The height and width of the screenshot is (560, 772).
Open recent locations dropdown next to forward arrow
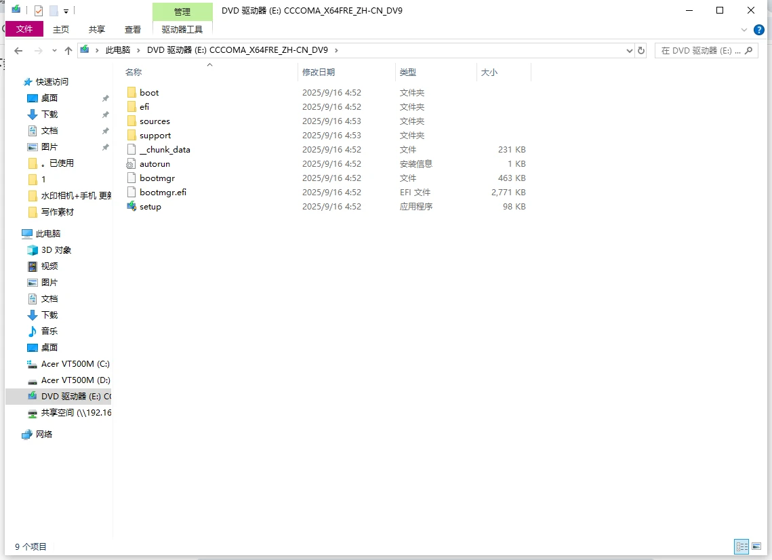[x=54, y=50]
